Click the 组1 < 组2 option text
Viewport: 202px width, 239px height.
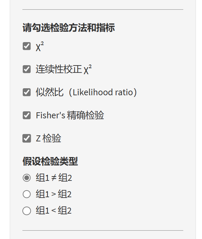[x=54, y=211]
